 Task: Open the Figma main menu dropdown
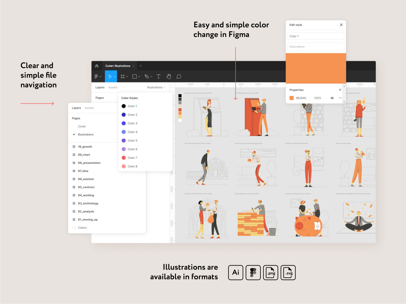(x=98, y=77)
